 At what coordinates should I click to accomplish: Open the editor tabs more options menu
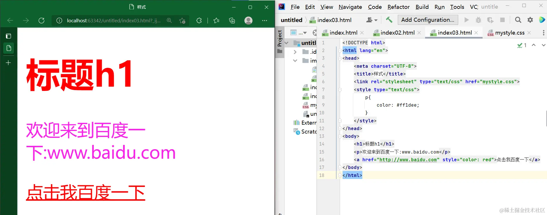544,33
